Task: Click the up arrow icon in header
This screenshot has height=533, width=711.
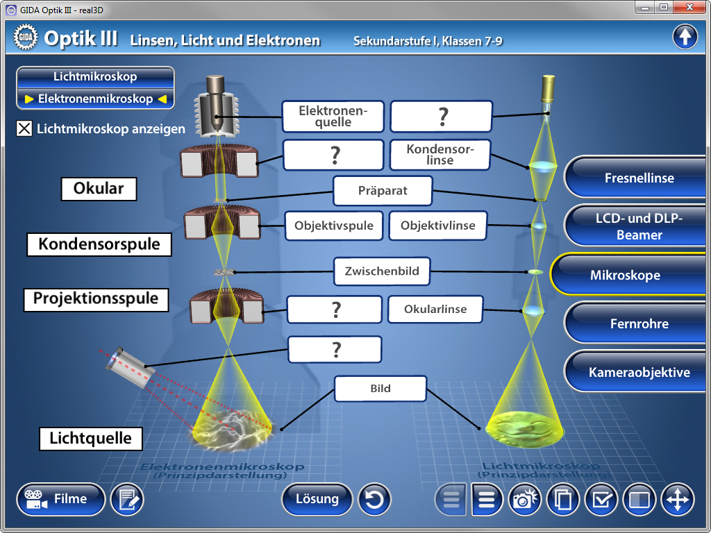Action: pos(685,37)
